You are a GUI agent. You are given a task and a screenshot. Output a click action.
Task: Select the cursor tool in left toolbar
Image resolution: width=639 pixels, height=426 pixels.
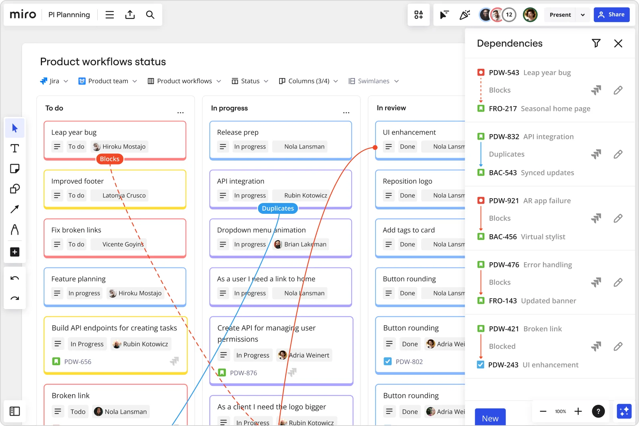click(x=15, y=128)
